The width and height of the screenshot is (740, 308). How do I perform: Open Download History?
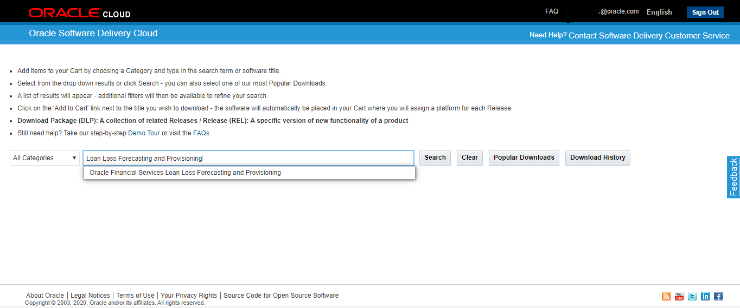[598, 158]
